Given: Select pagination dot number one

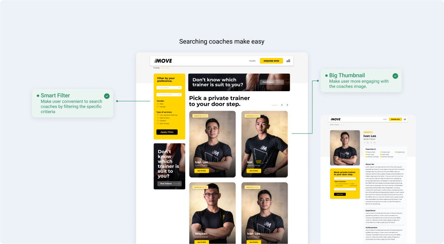Looking at the screenshot, I should 271,105.
